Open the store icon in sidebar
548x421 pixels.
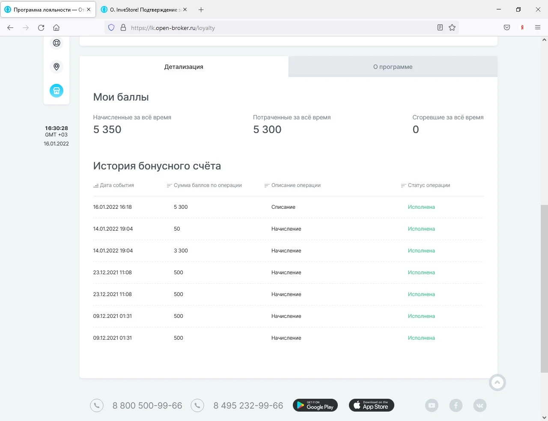[57, 91]
